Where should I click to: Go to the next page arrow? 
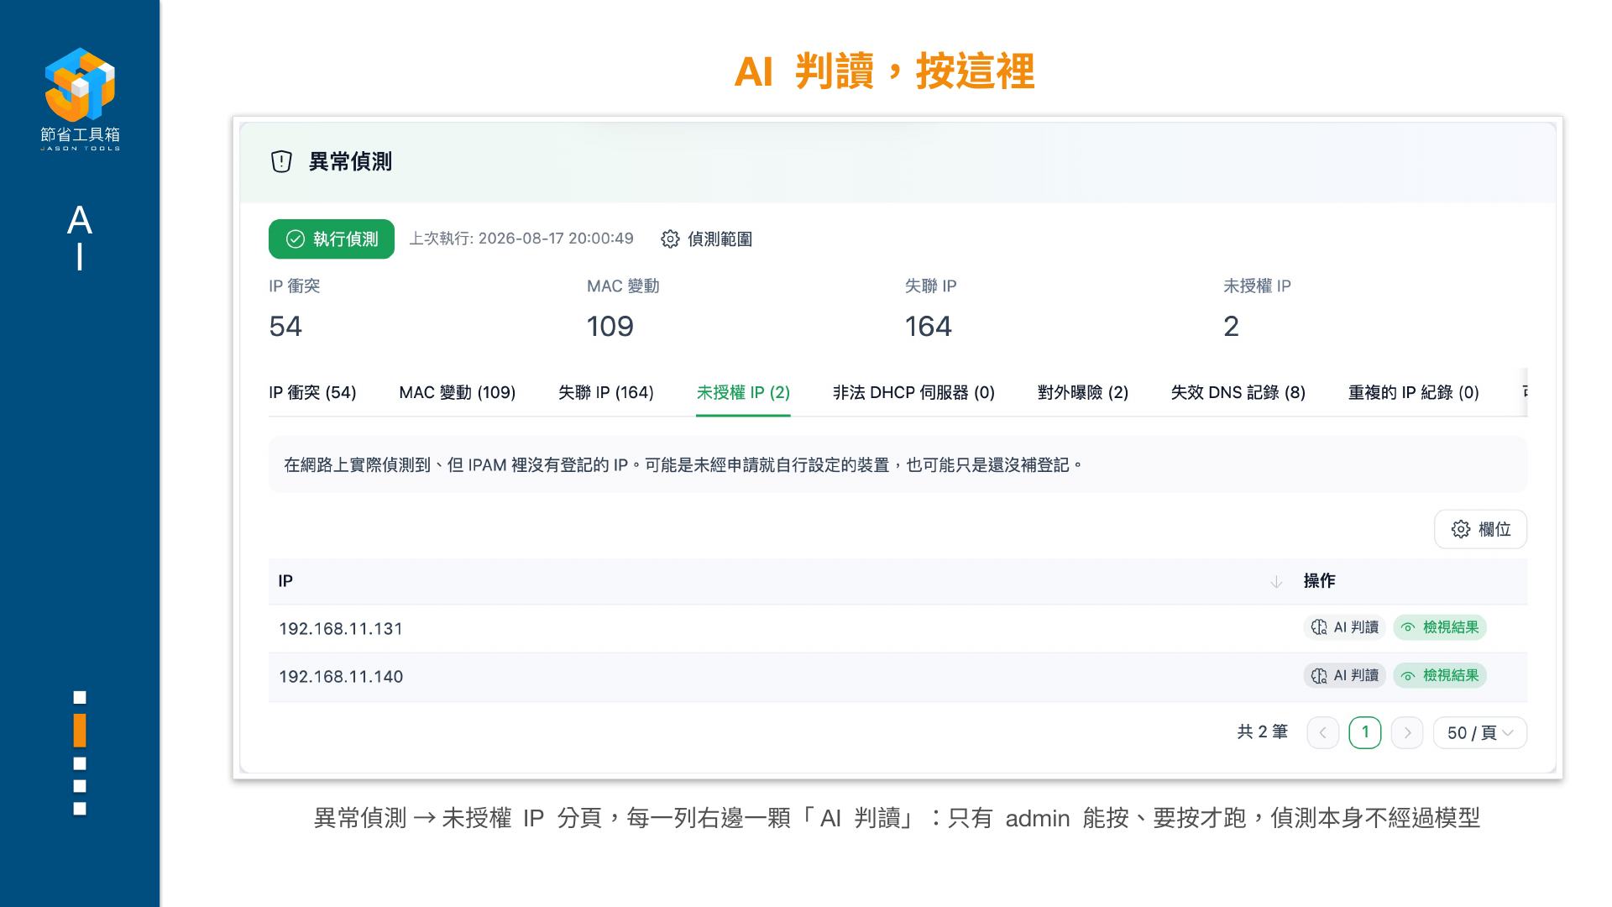coord(1407,732)
